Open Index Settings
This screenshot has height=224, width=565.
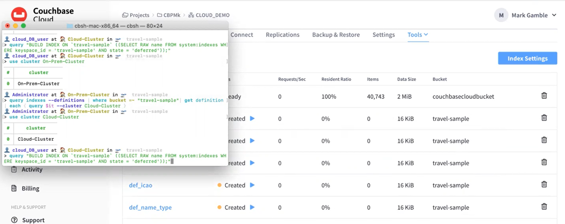click(527, 58)
